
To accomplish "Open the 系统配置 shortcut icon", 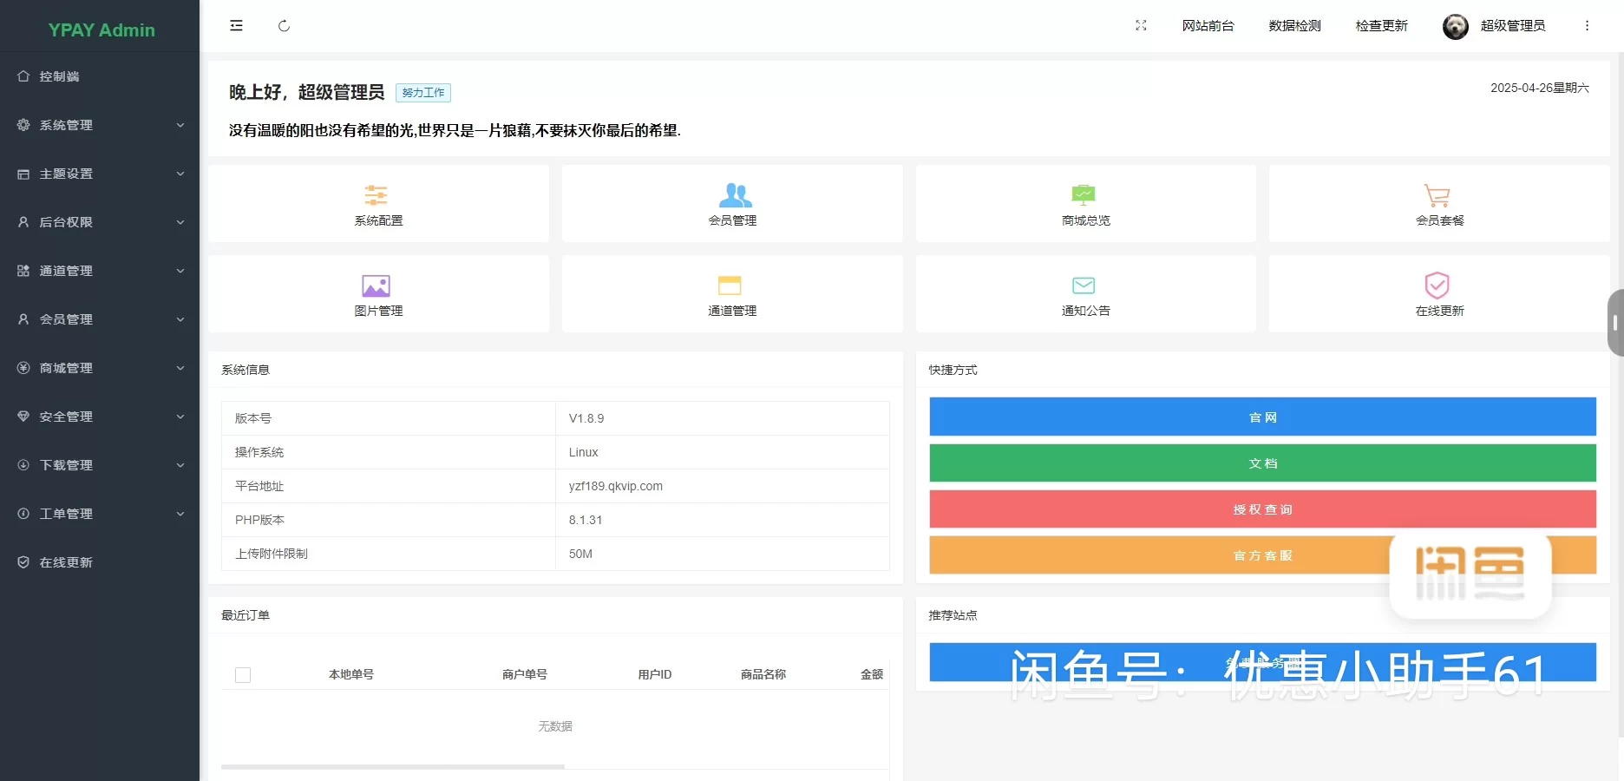I will (376, 204).
